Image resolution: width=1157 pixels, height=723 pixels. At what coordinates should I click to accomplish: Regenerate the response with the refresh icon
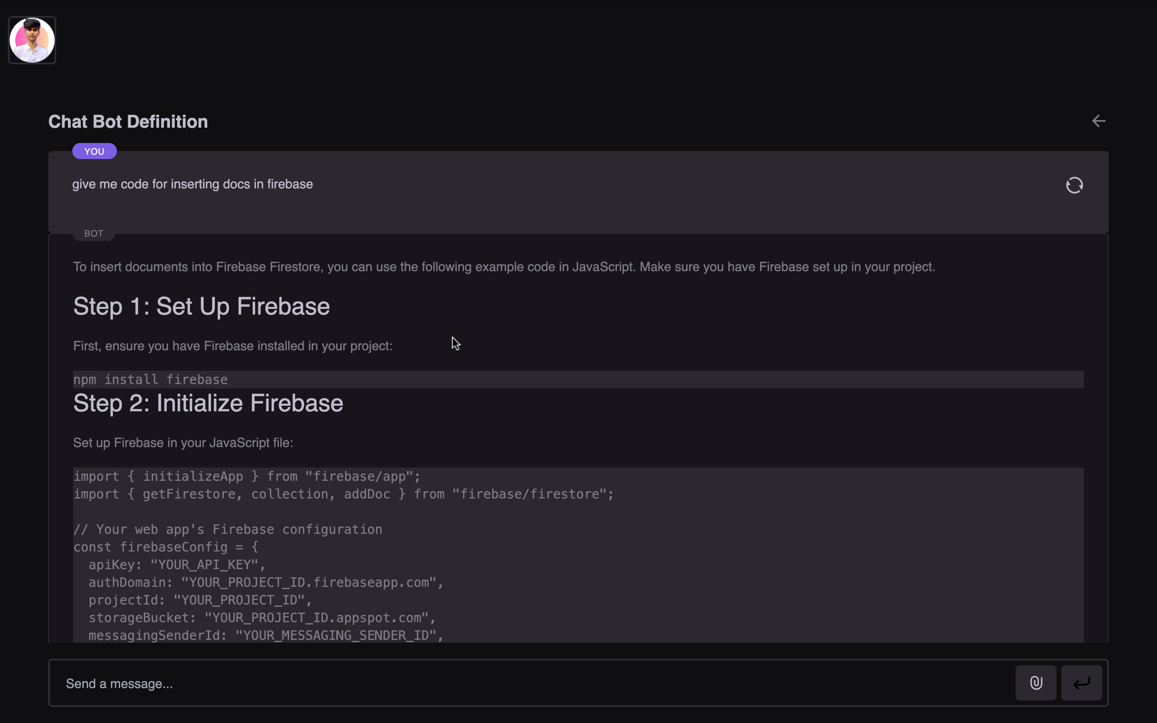pyautogui.click(x=1074, y=185)
